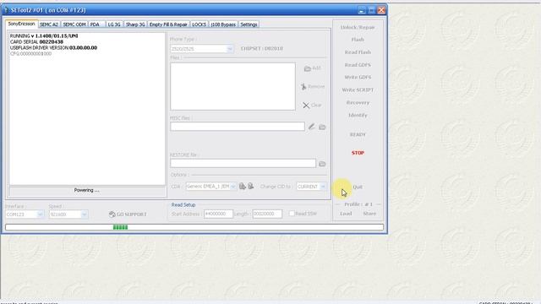
Task: Click the Identify button
Action: coord(358,115)
